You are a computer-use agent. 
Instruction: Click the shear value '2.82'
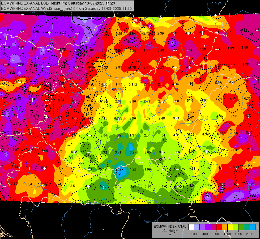(175, 67)
